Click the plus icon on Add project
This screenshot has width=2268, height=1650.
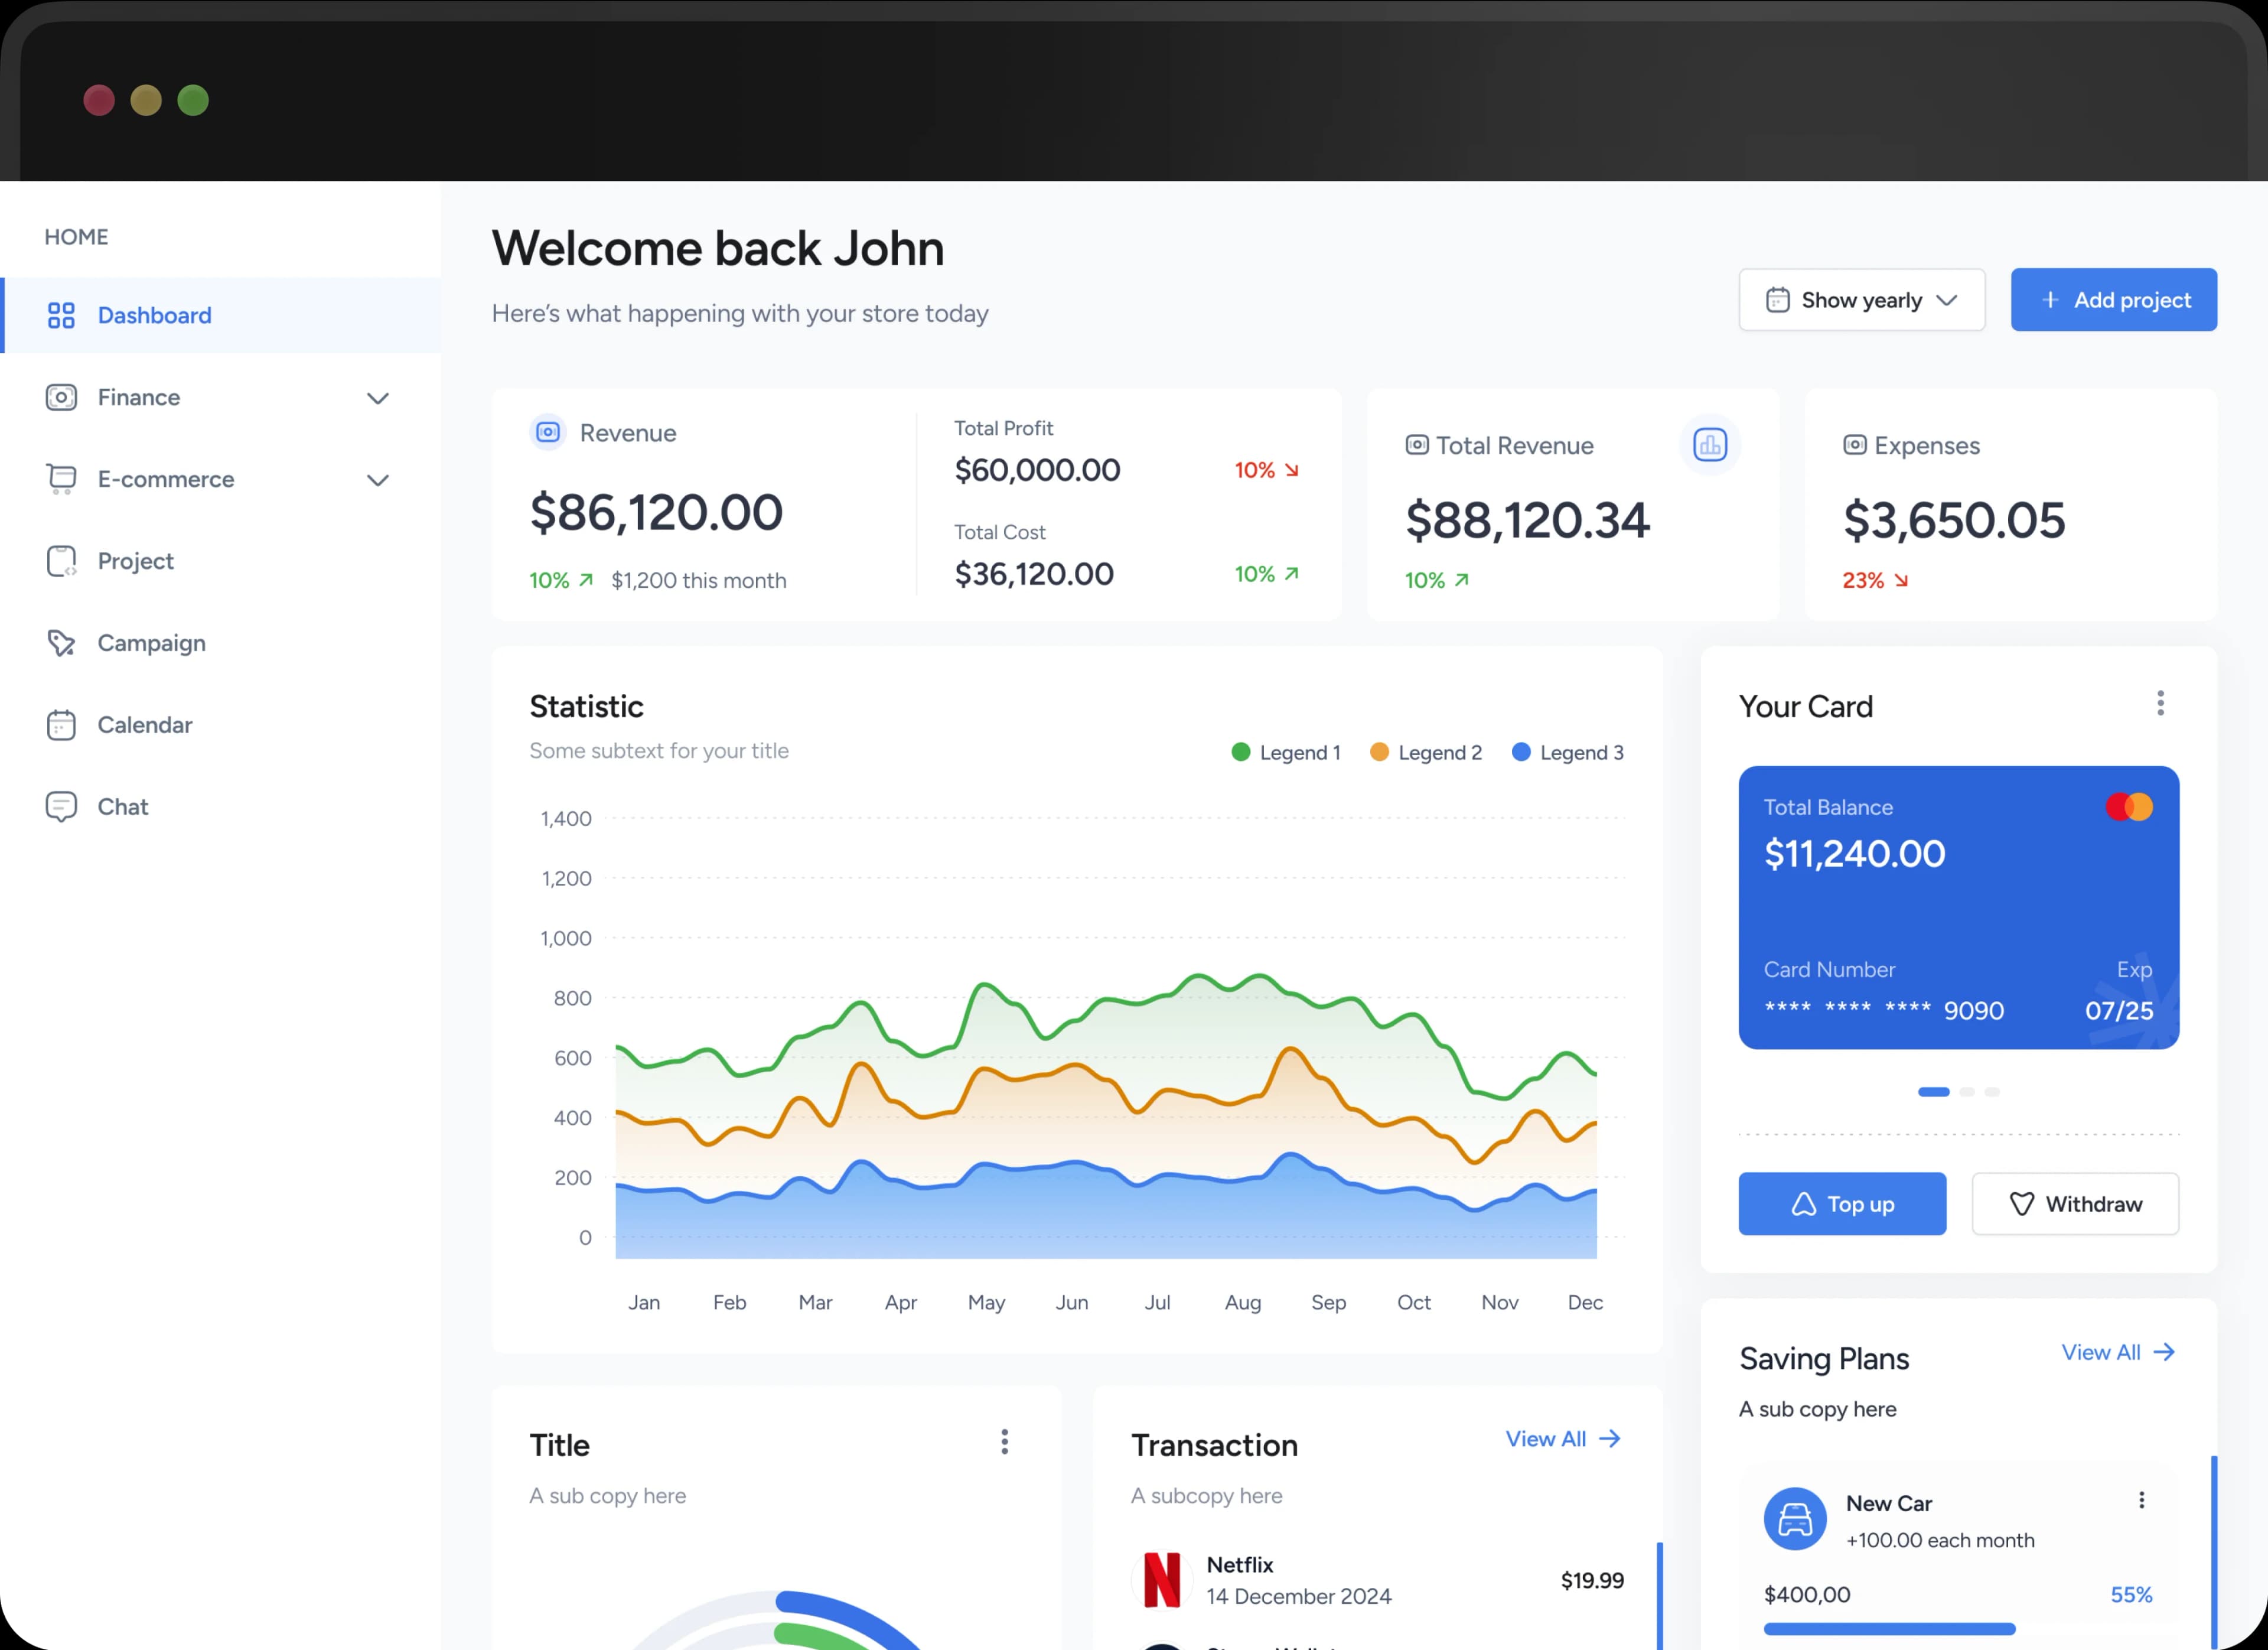pos(2050,300)
